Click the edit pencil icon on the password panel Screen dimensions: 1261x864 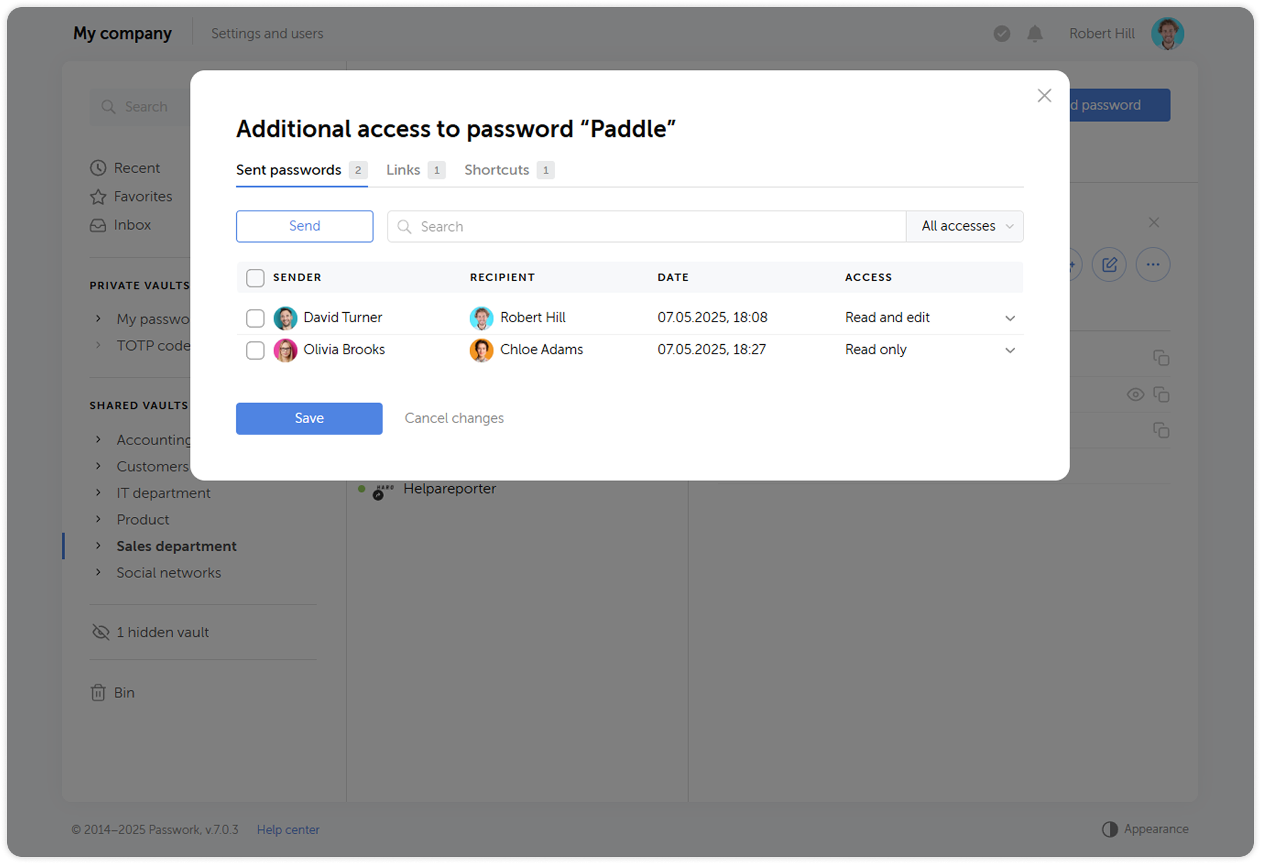point(1109,265)
